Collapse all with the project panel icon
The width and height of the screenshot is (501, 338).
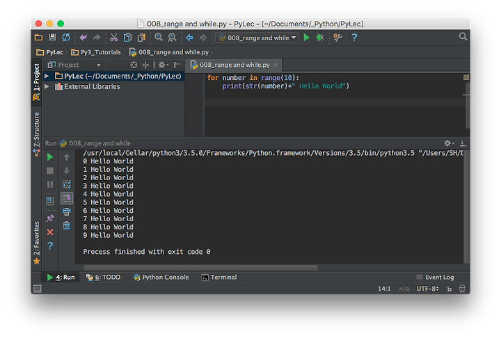click(145, 65)
